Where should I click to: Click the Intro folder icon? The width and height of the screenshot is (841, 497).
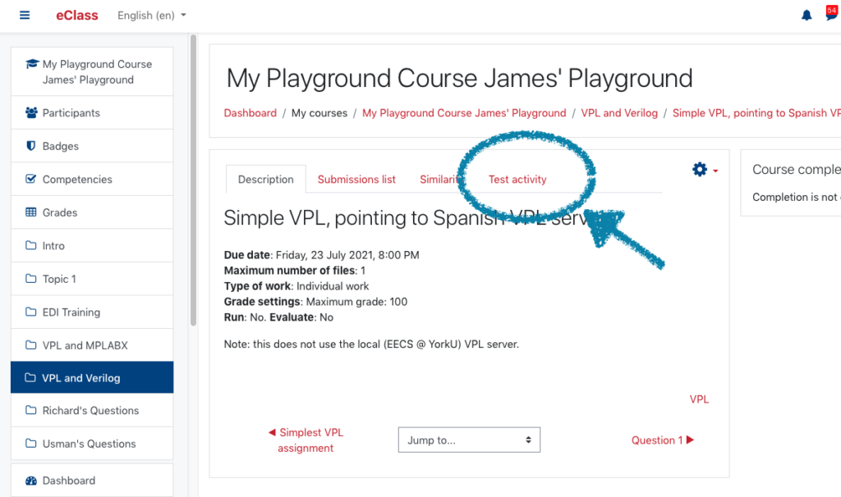(31, 245)
